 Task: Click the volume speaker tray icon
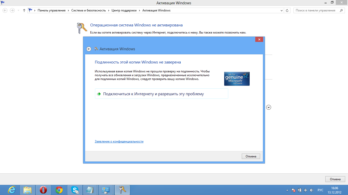click(312, 190)
